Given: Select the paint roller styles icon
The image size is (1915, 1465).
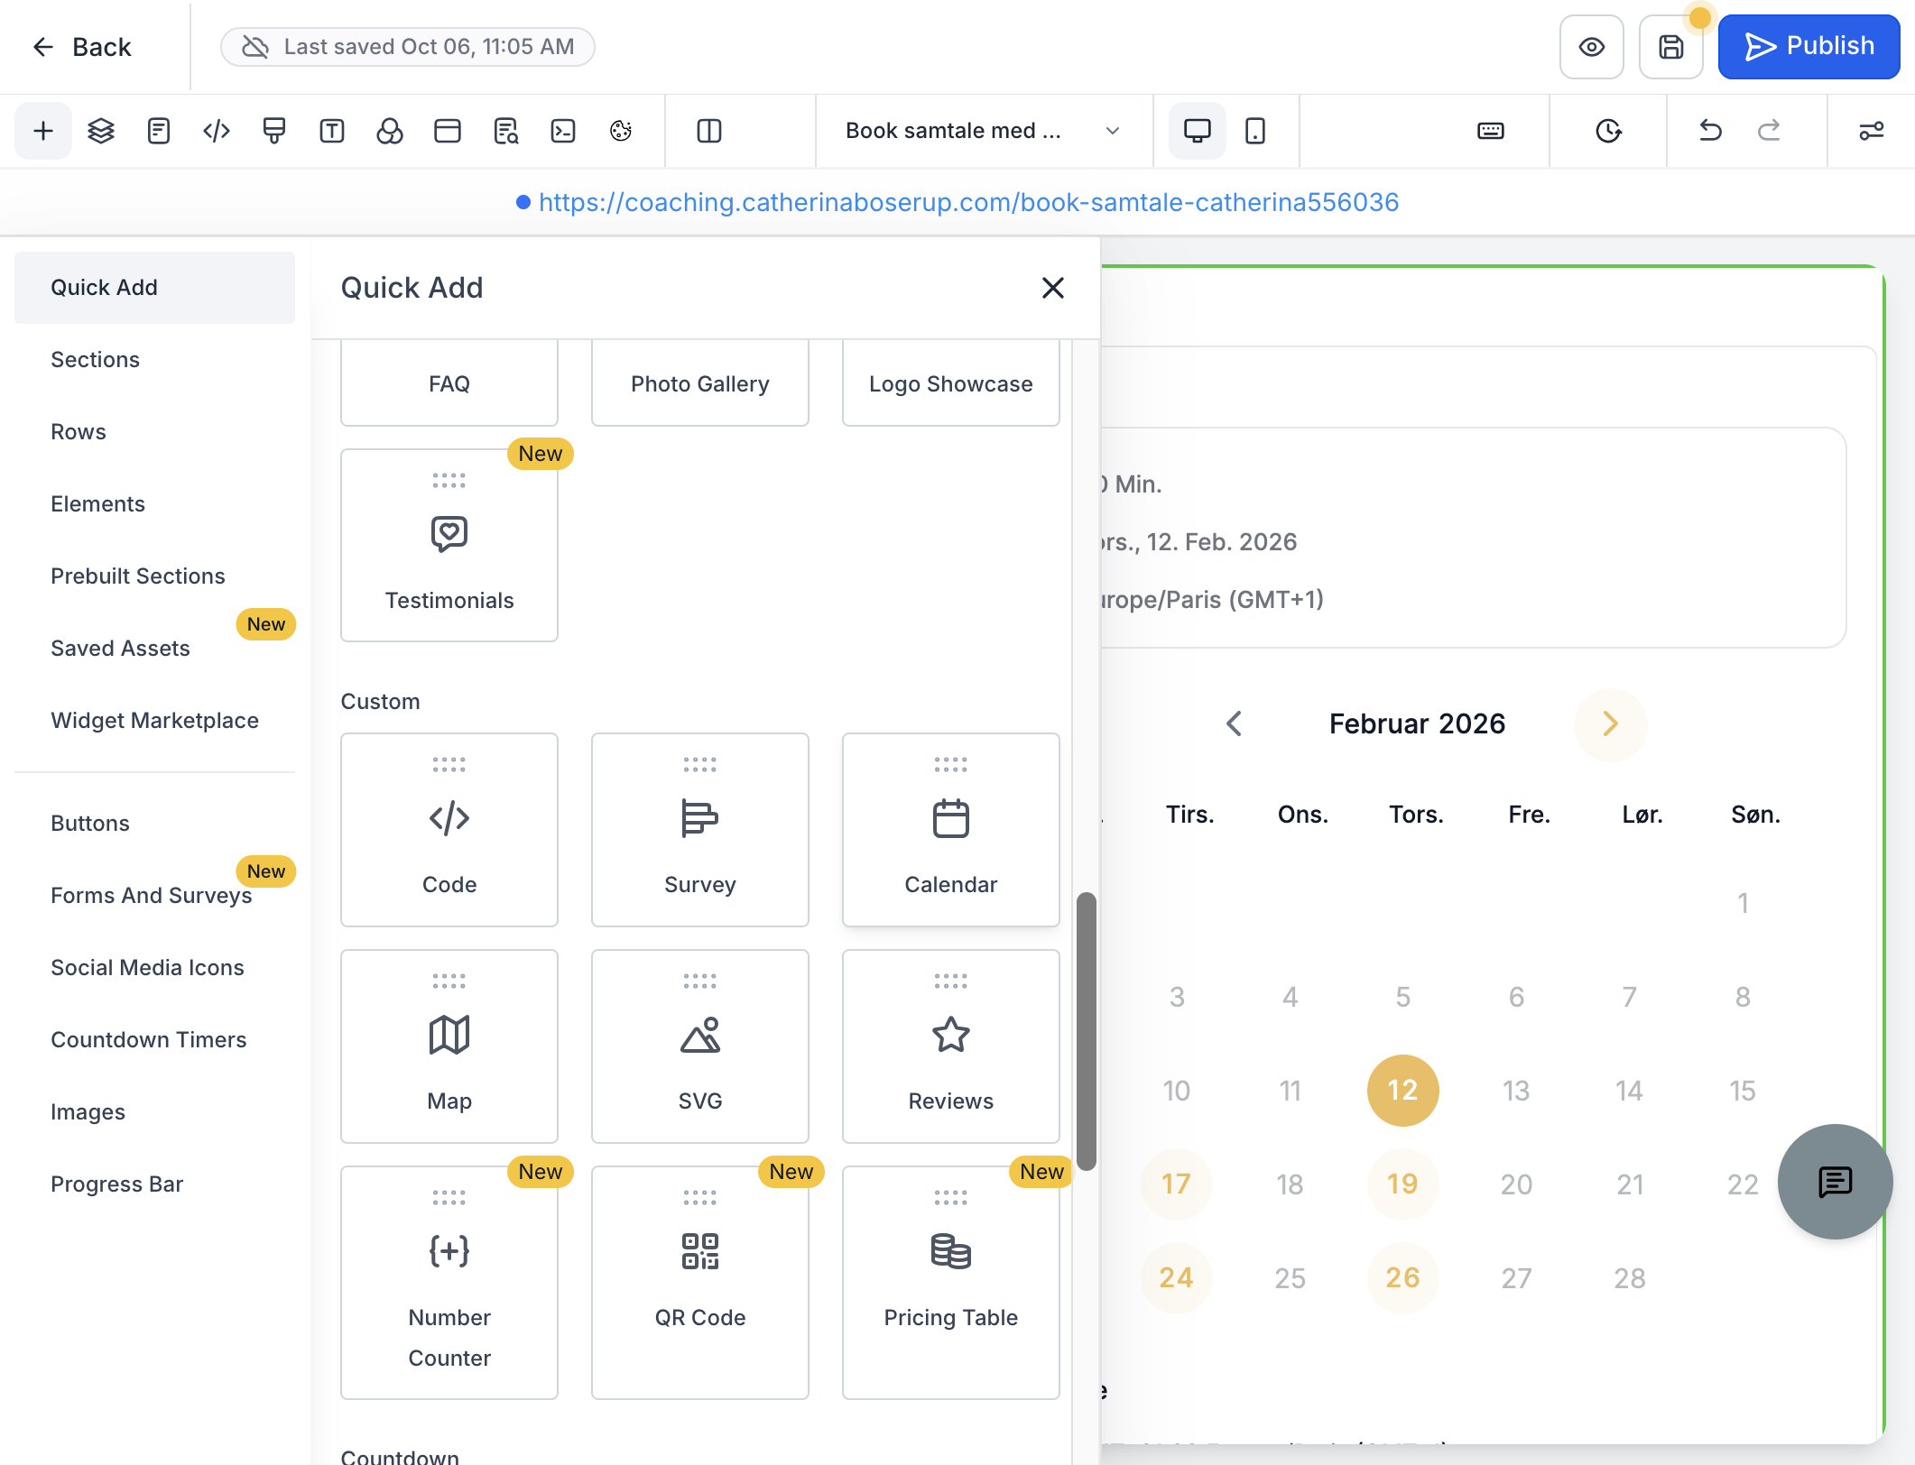Looking at the screenshot, I should [x=274, y=131].
